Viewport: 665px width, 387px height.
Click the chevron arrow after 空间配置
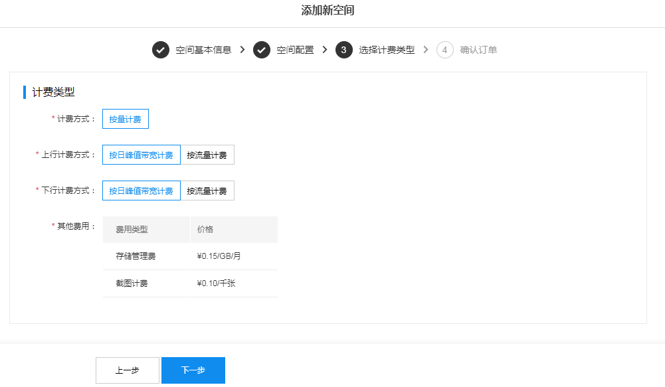(325, 50)
